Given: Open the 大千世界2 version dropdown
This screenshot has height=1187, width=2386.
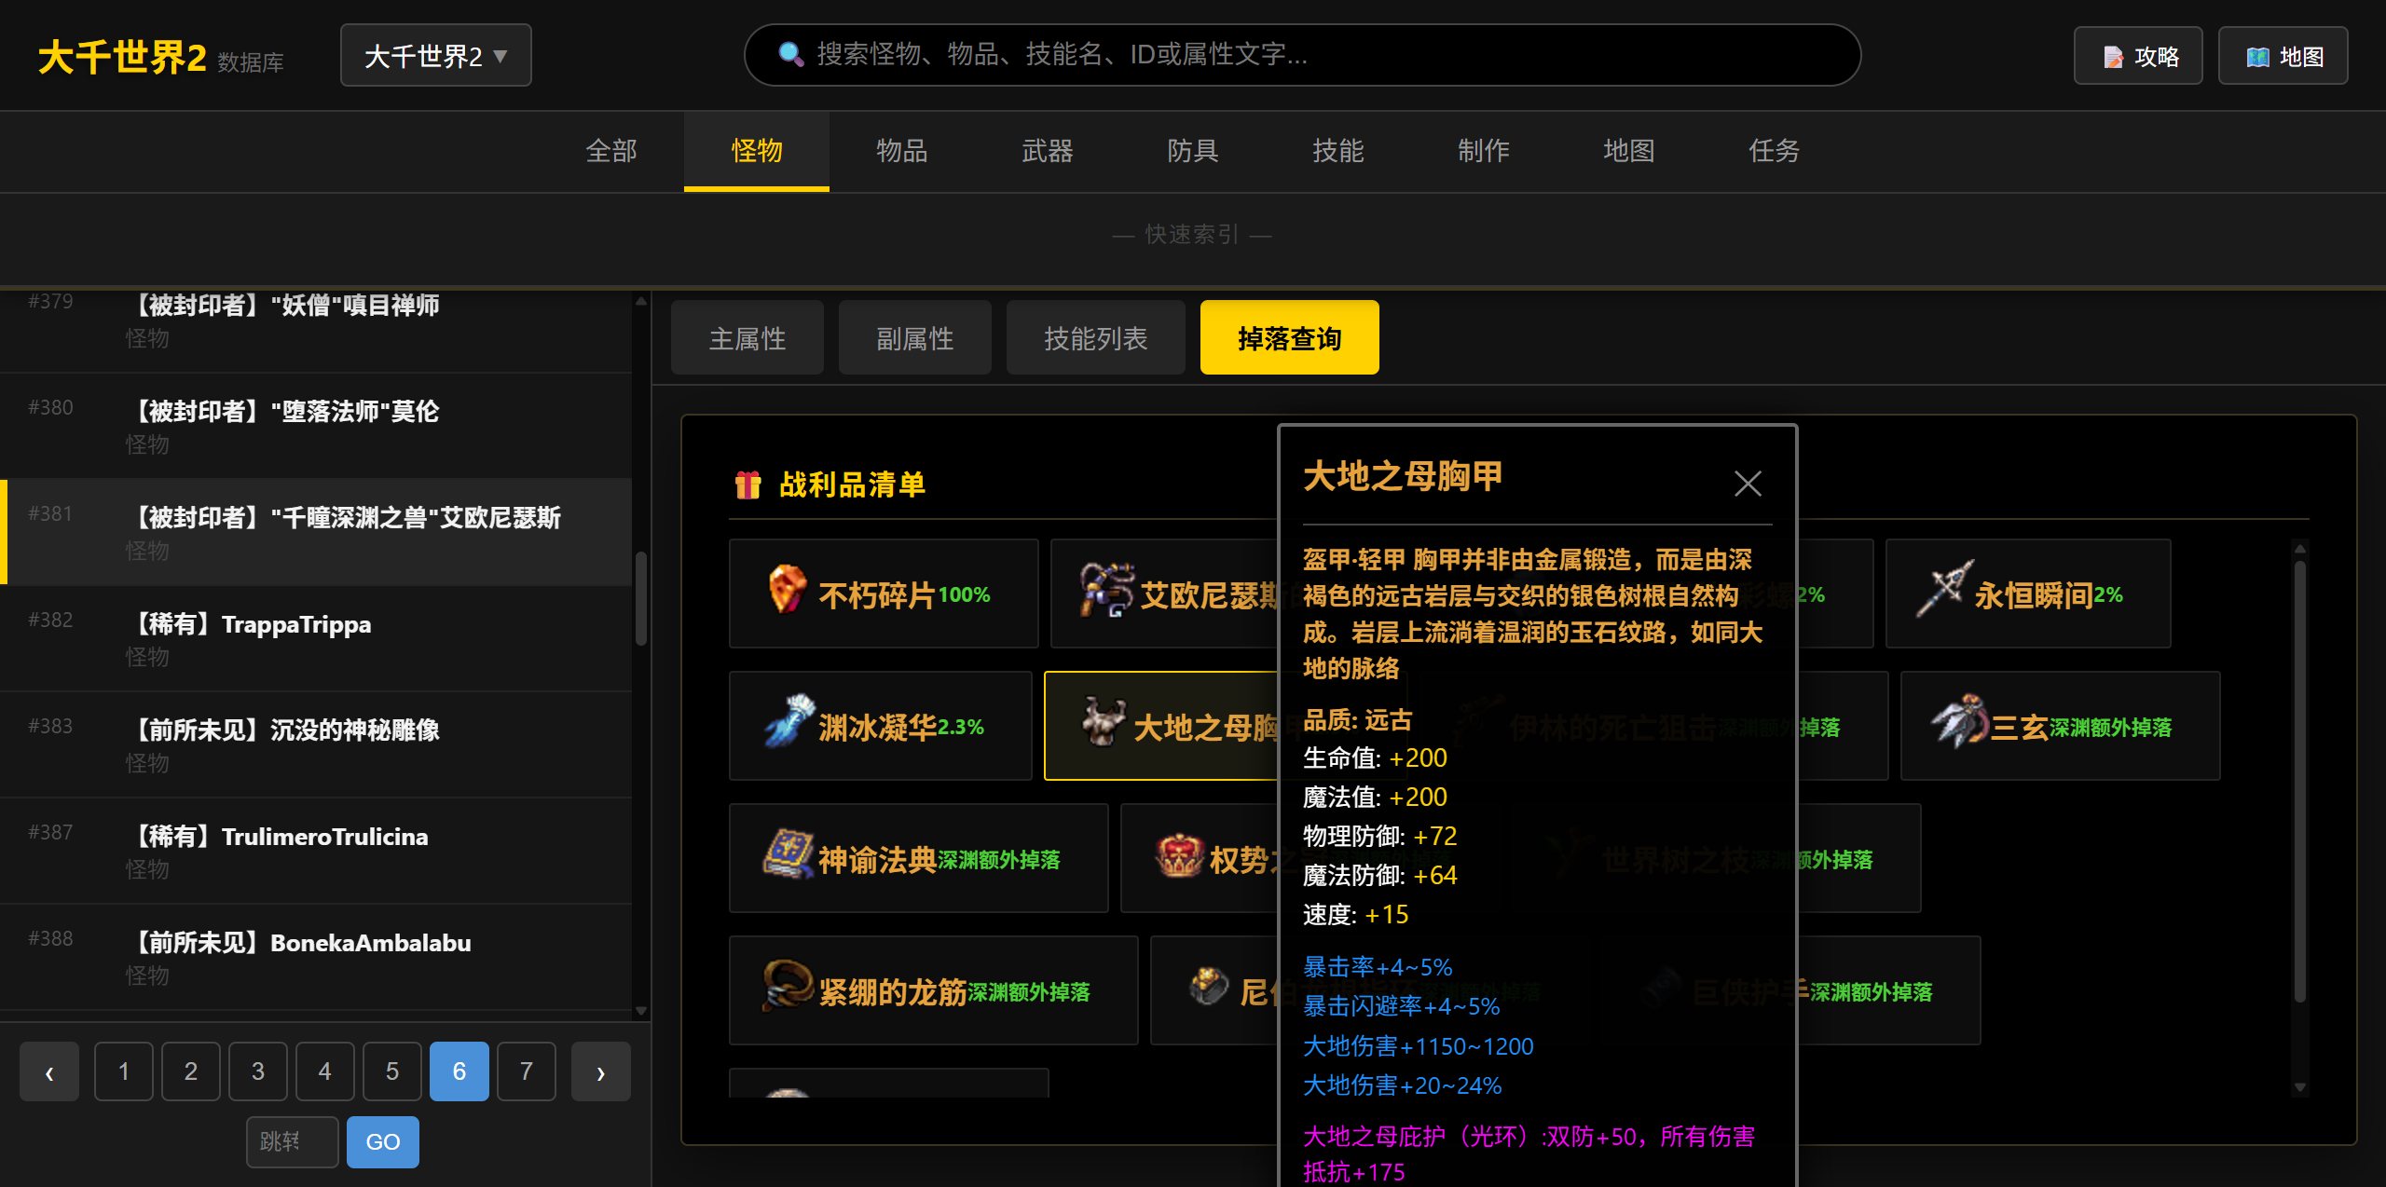Looking at the screenshot, I should coord(436,55).
